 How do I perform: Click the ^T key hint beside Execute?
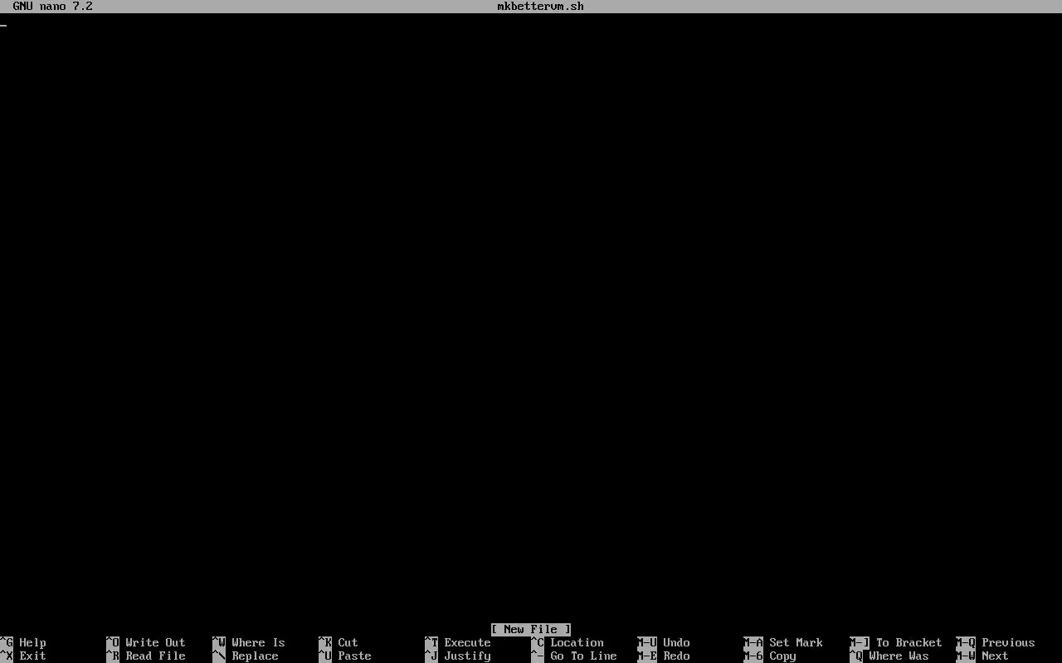(x=431, y=642)
